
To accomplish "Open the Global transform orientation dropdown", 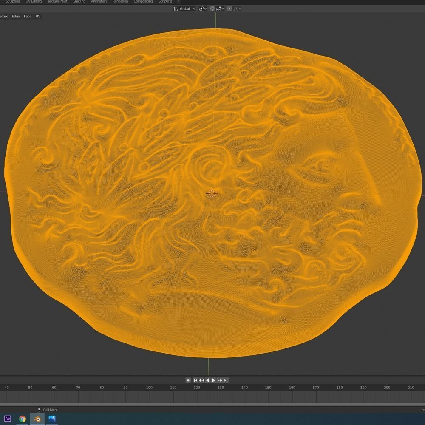I will coord(184,8).
